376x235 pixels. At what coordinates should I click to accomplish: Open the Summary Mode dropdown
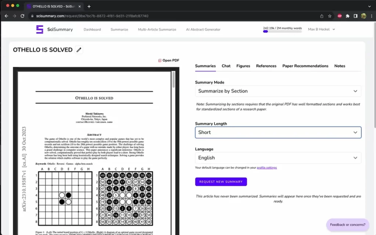(x=278, y=91)
